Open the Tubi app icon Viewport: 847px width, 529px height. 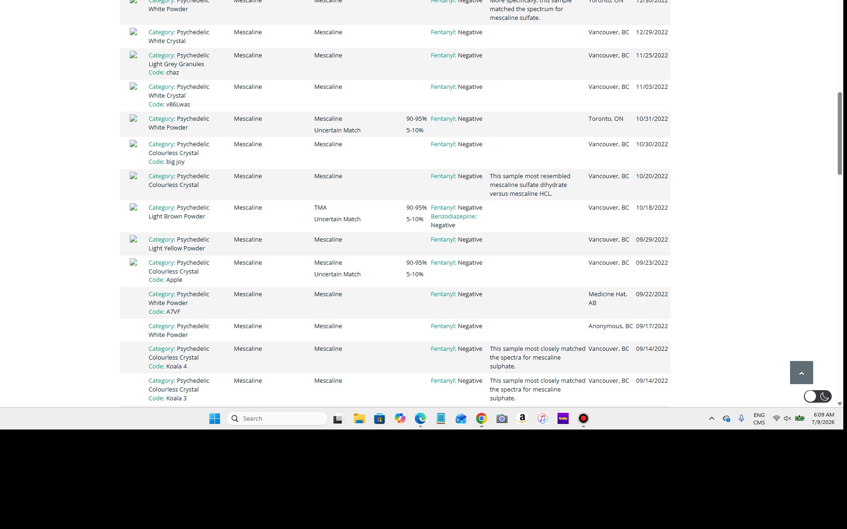pos(563,418)
